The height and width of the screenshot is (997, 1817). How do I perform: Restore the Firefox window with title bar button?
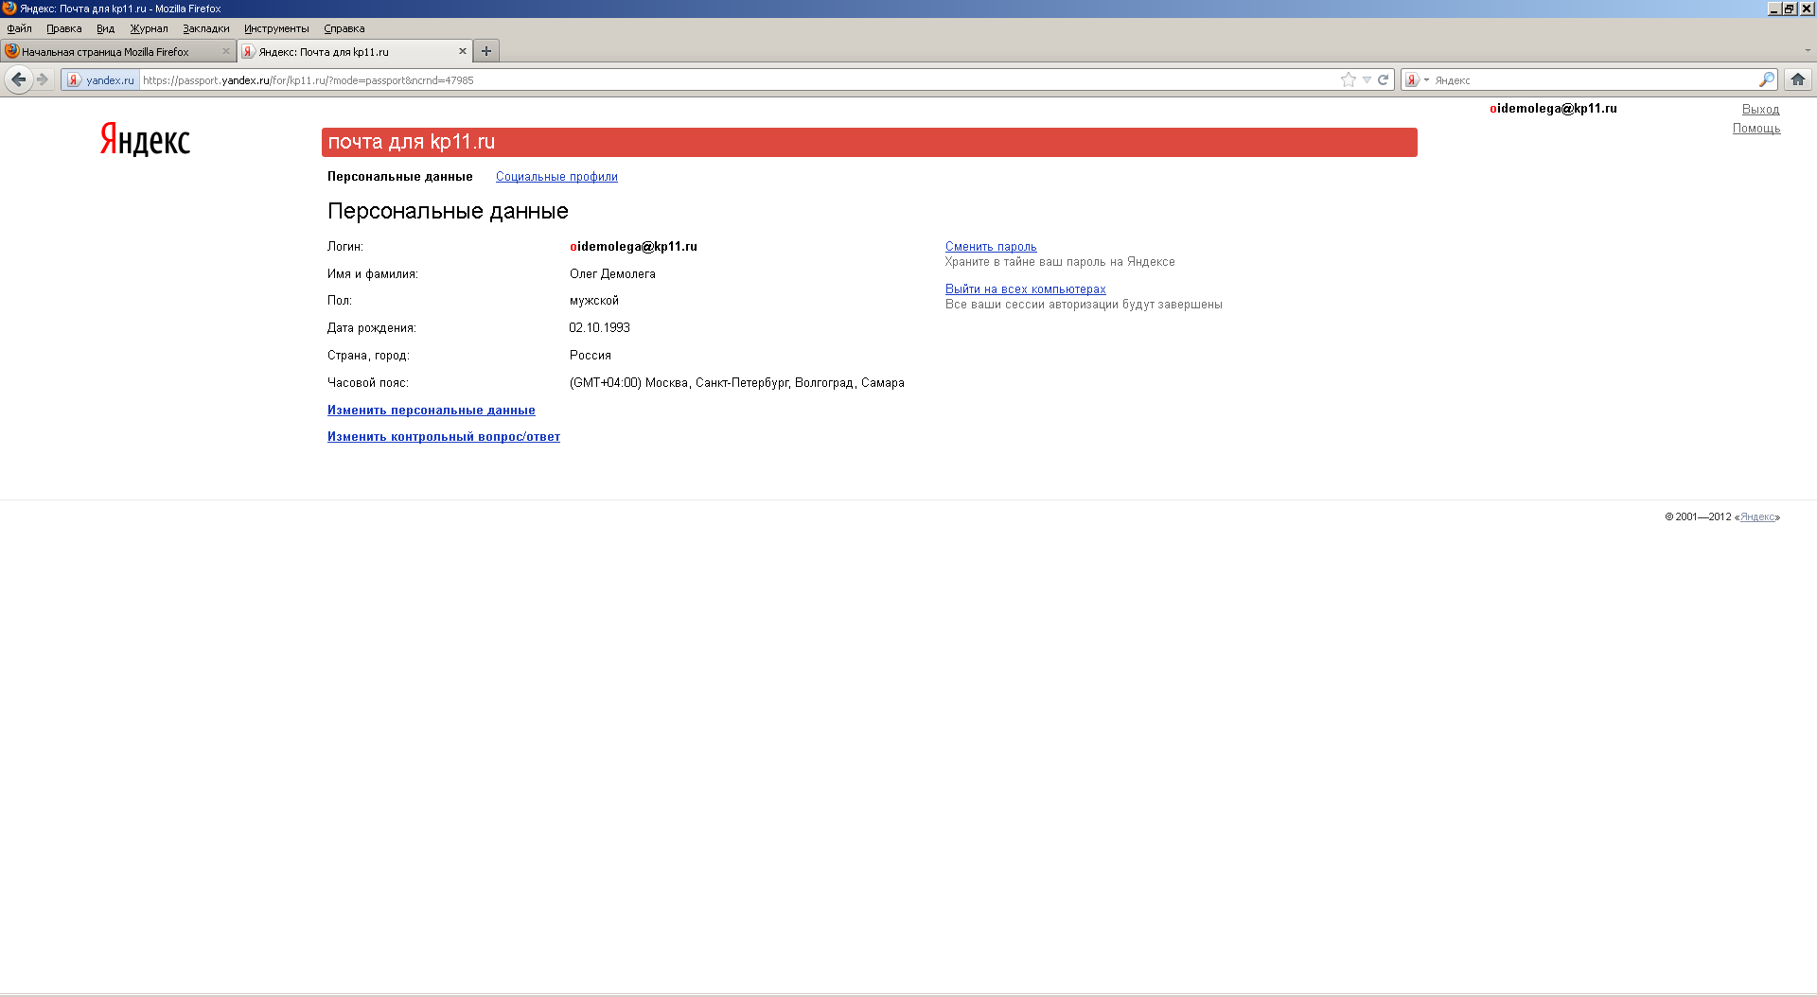click(x=1790, y=9)
